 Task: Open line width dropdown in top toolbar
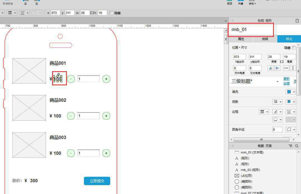click(x=12, y=13)
